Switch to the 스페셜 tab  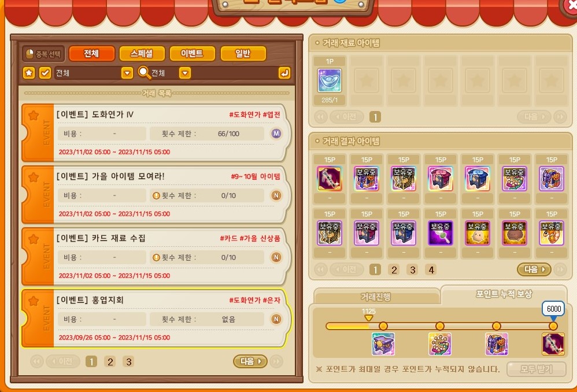tap(142, 54)
